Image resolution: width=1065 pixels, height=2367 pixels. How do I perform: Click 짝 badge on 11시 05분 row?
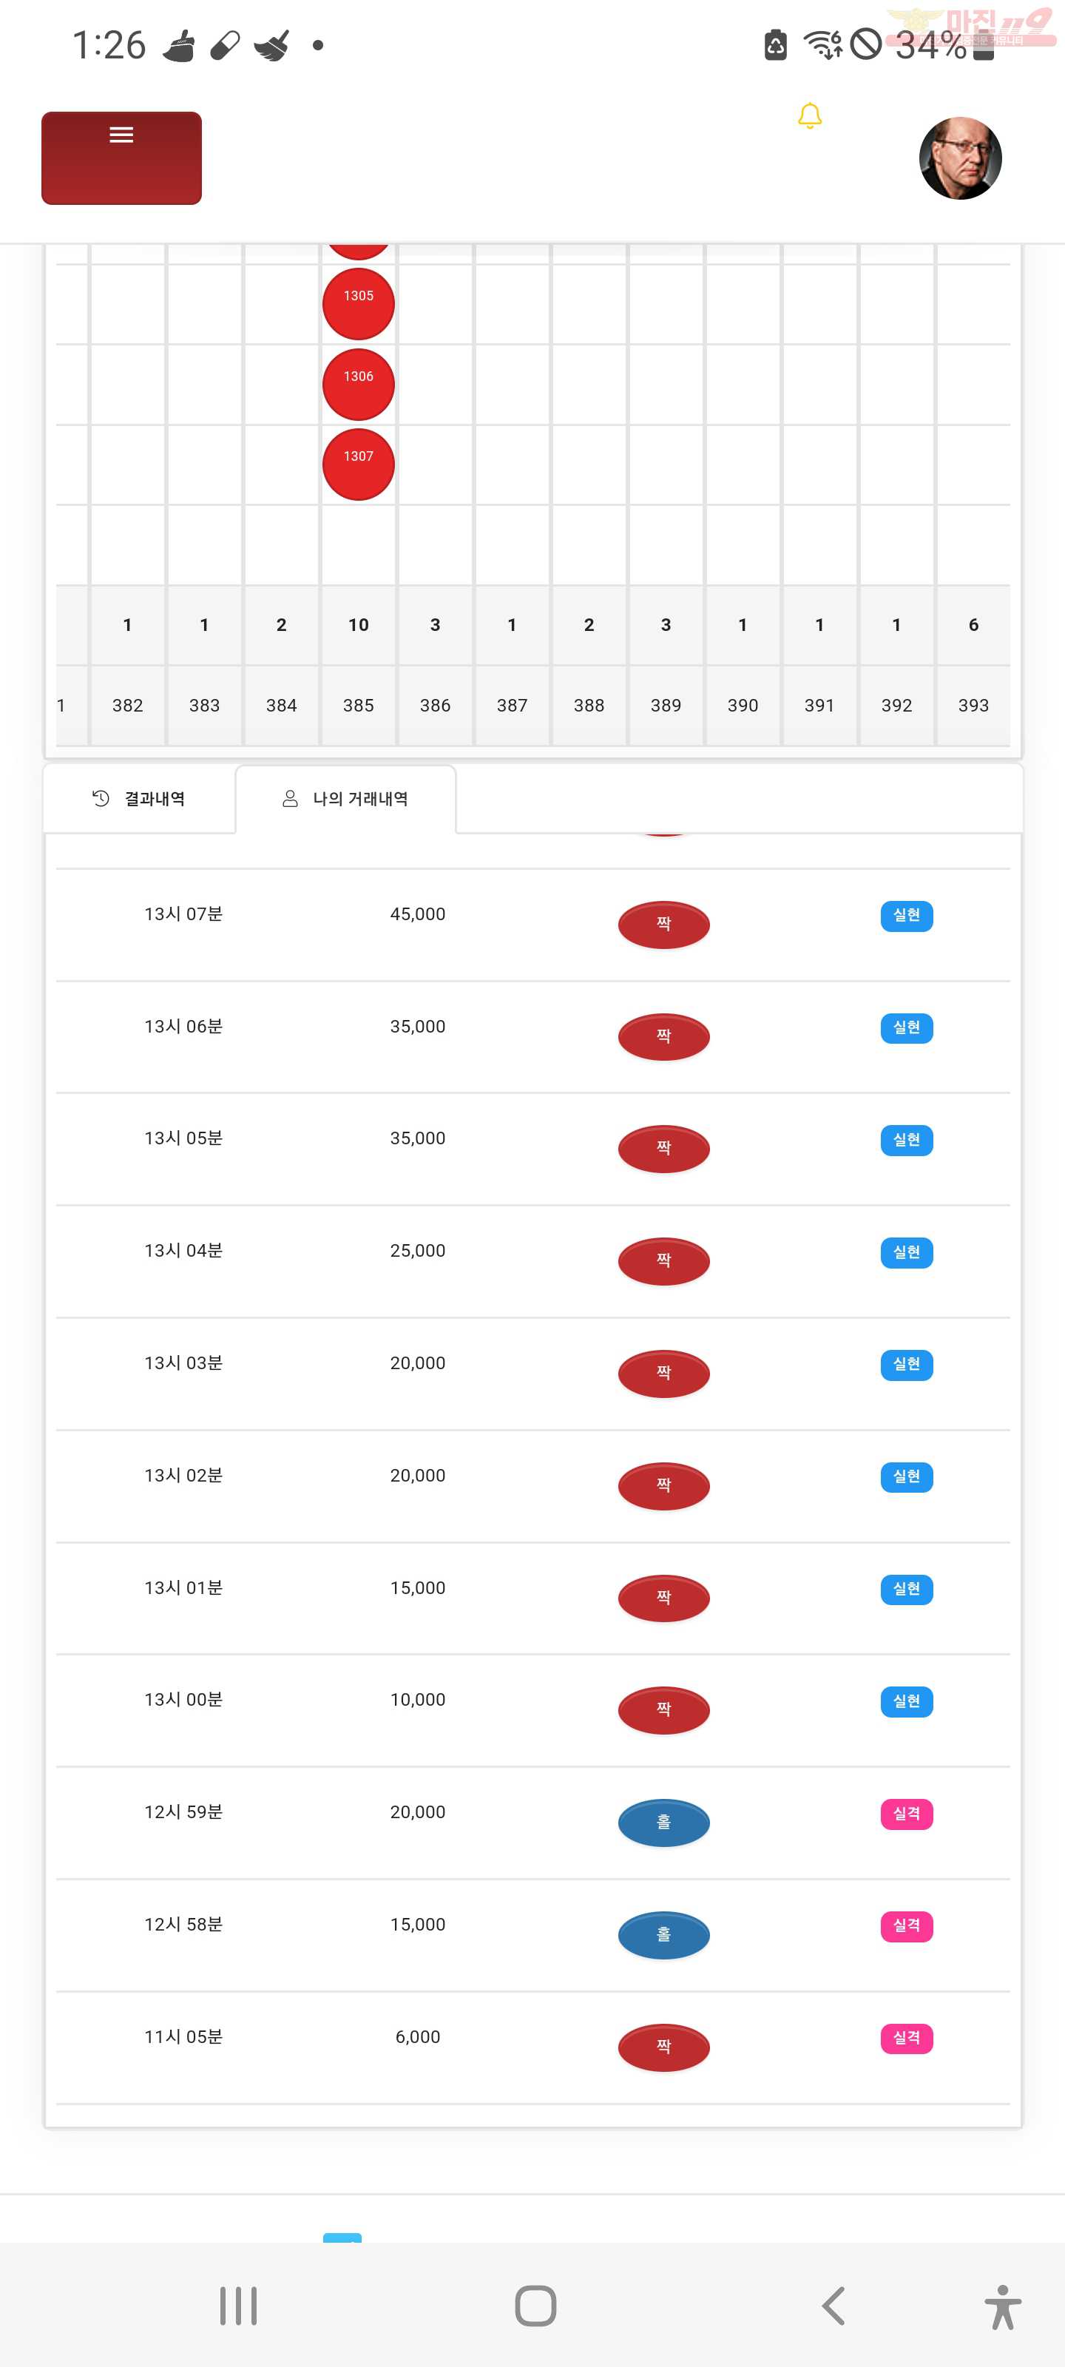(x=663, y=2046)
